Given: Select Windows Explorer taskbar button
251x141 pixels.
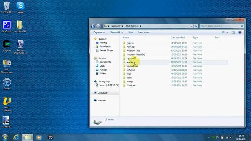Looking at the screenshot, I should coord(28,137).
